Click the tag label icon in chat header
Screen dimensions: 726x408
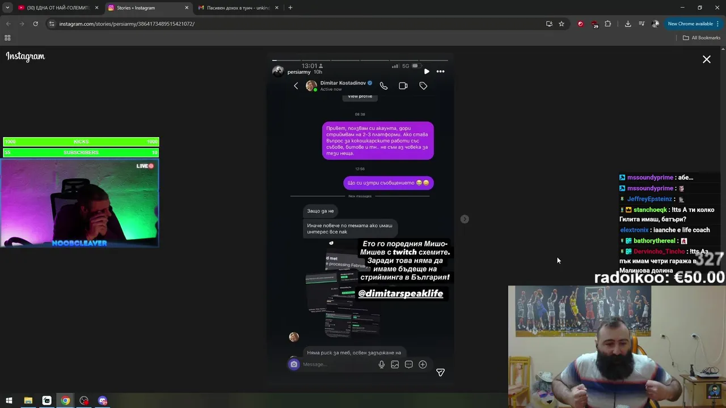point(423,86)
